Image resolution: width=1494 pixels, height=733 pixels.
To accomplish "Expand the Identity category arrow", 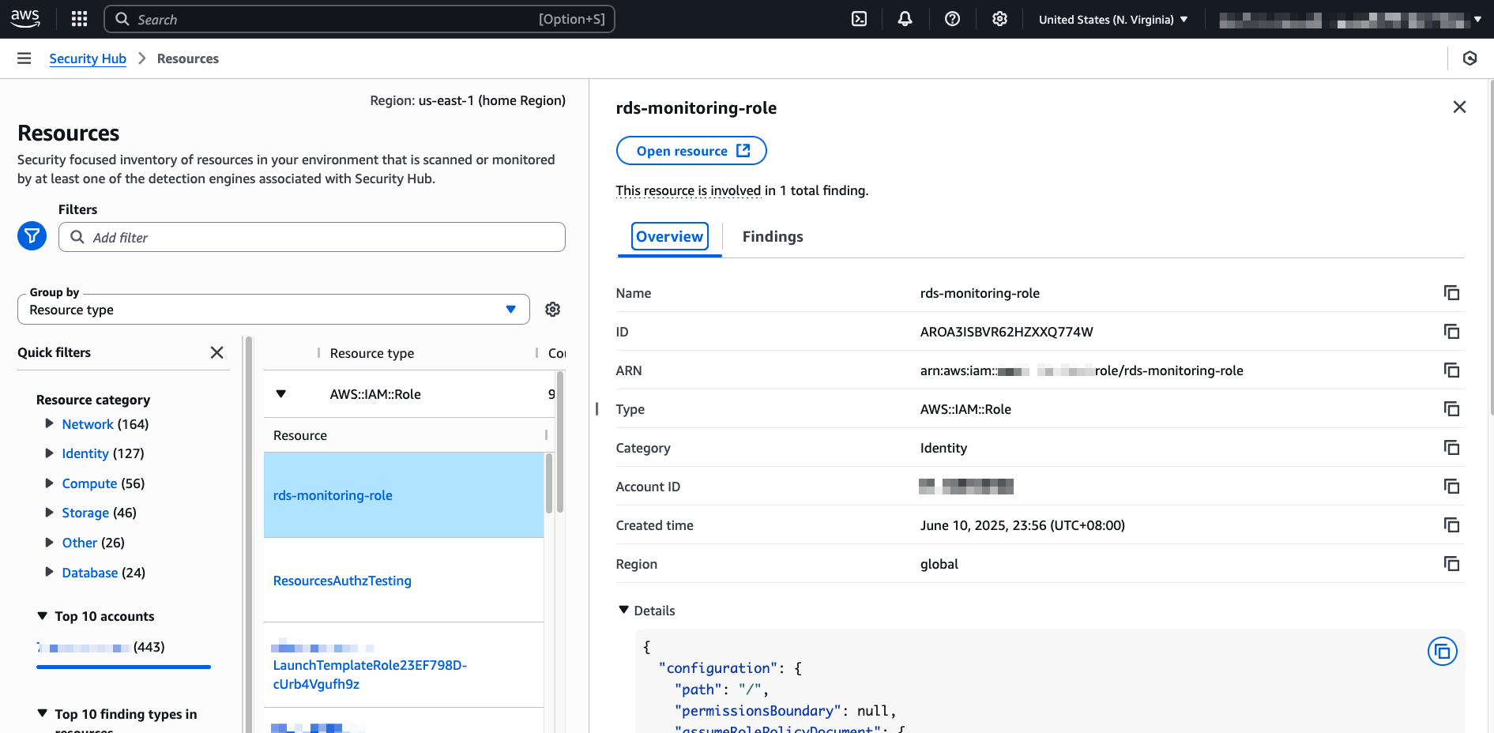I will [49, 453].
